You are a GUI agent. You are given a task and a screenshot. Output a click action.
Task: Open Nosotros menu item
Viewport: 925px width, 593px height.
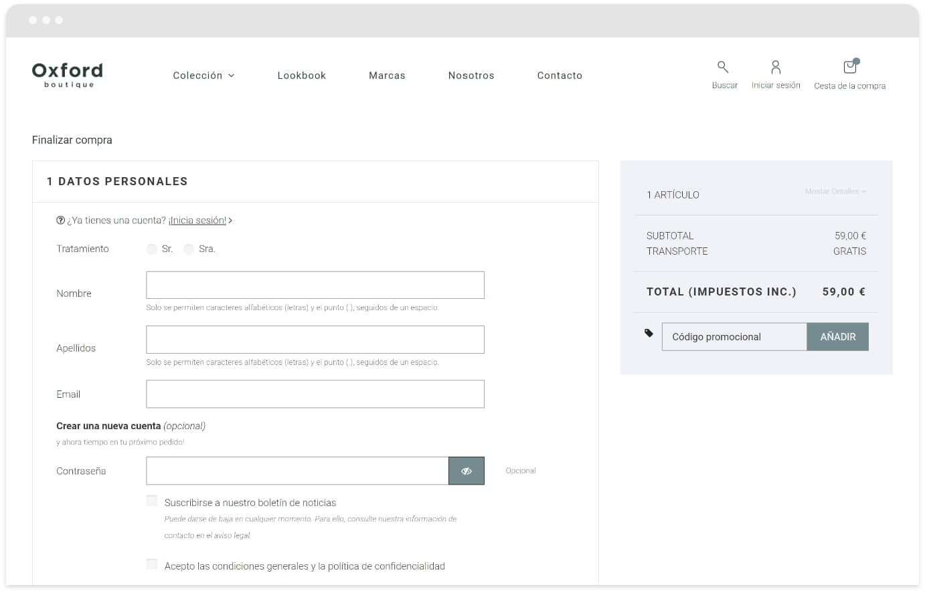[x=471, y=76]
